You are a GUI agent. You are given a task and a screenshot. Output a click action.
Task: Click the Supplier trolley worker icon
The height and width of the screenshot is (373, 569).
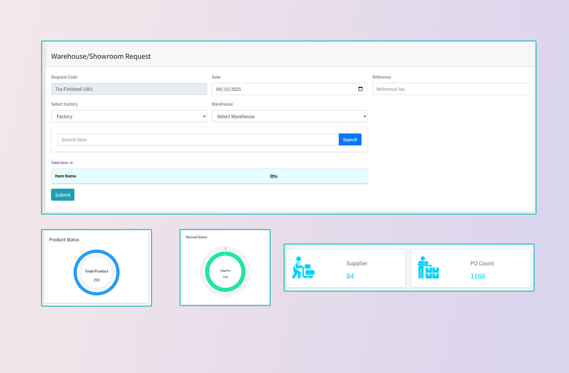[x=303, y=268]
